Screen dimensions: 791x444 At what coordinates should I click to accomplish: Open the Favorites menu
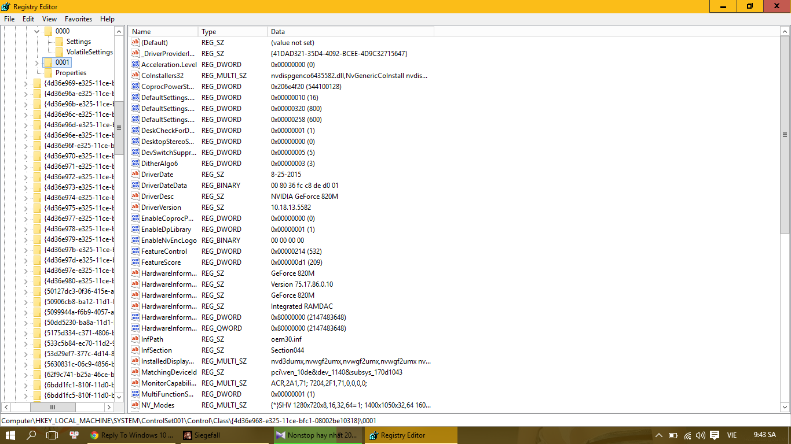tap(78, 19)
